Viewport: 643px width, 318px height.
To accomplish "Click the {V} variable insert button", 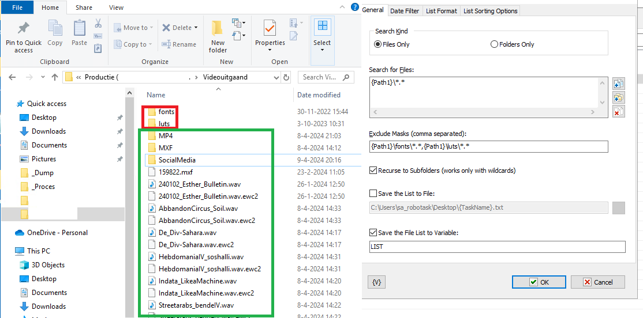I will point(376,282).
